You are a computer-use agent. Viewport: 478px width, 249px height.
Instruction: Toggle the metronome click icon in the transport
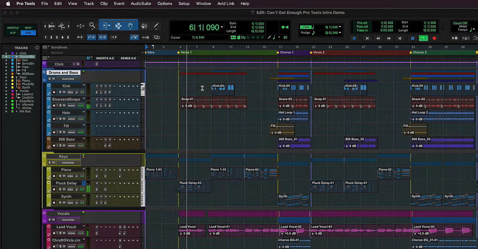465,39
